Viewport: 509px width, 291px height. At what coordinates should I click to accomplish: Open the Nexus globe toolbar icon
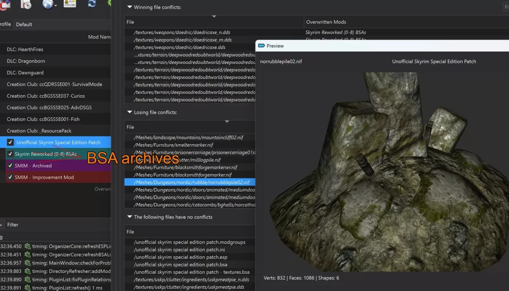pyautogui.click(x=47, y=4)
